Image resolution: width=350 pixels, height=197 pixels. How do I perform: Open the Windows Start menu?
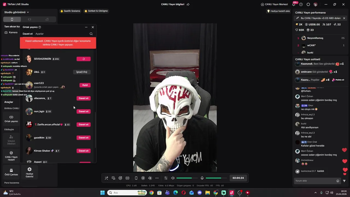coord(103,193)
